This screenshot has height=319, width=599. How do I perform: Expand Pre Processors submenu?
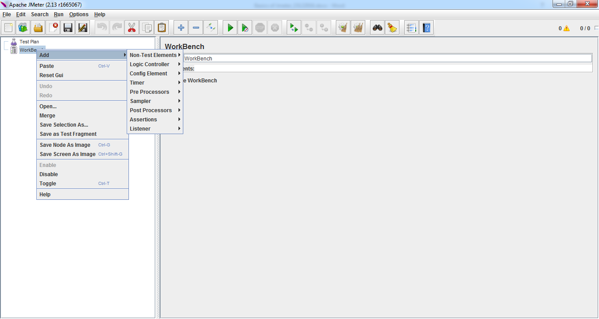[155, 92]
